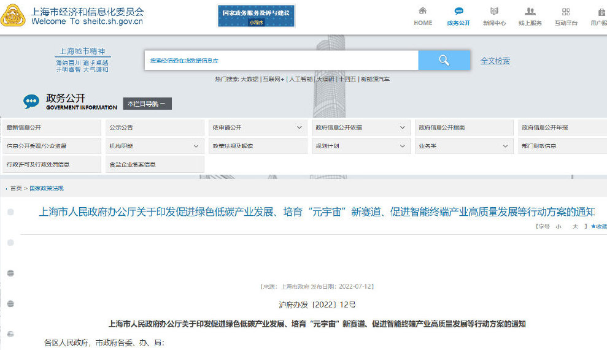Expand the 依申请公开 dropdown

[299, 127]
